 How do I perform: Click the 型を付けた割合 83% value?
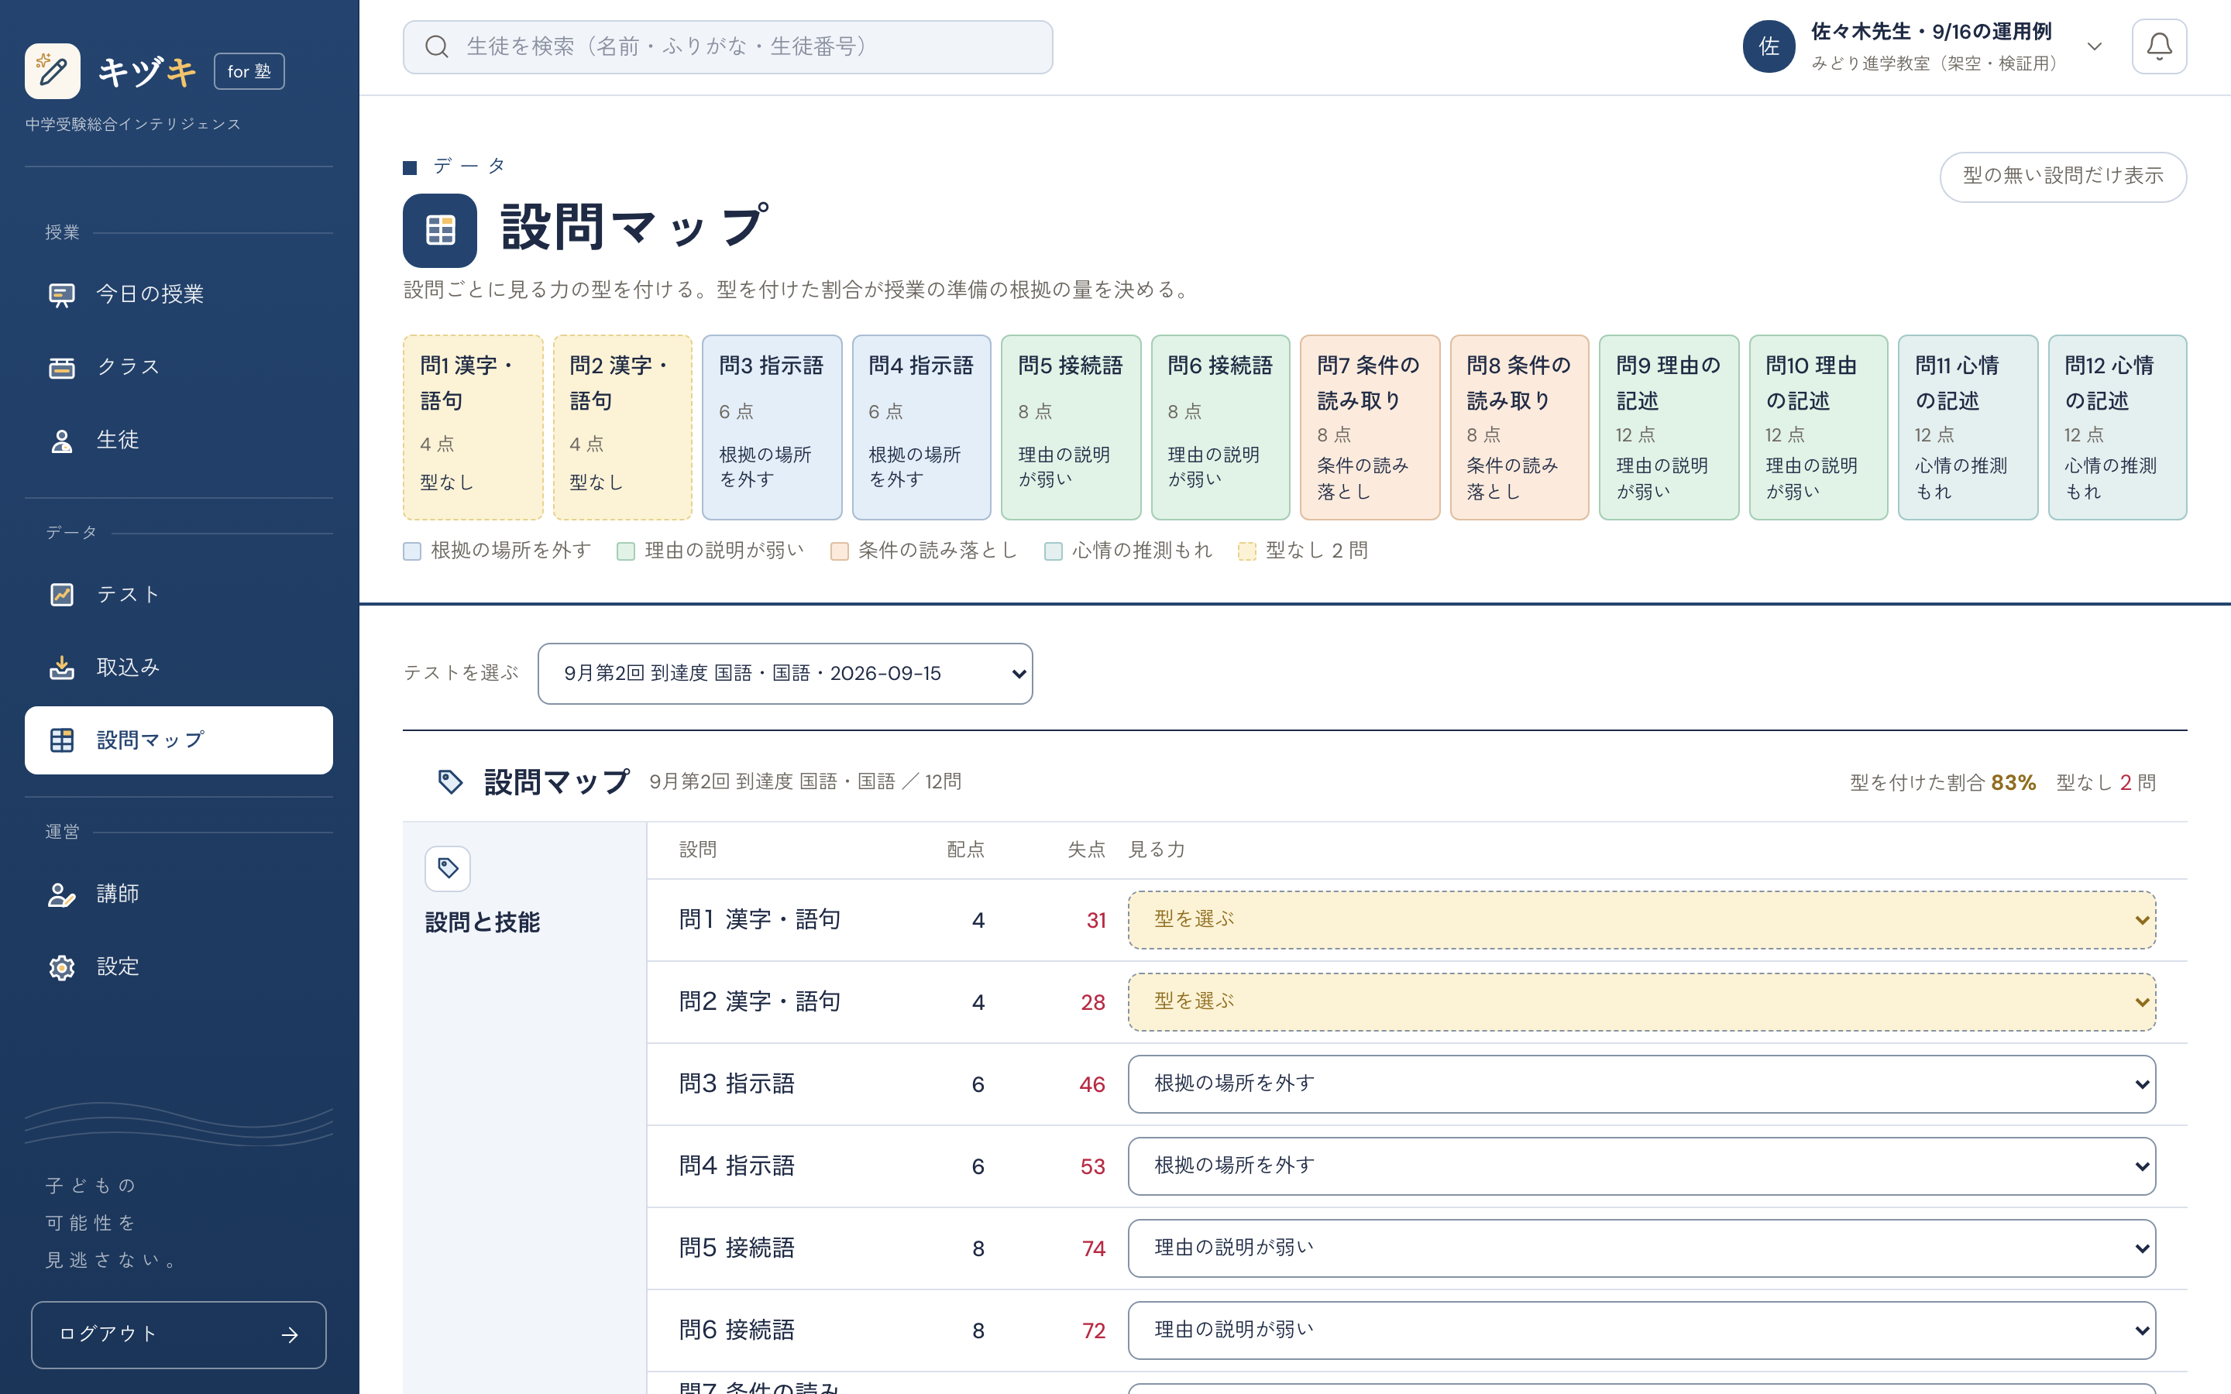click(x=2013, y=783)
